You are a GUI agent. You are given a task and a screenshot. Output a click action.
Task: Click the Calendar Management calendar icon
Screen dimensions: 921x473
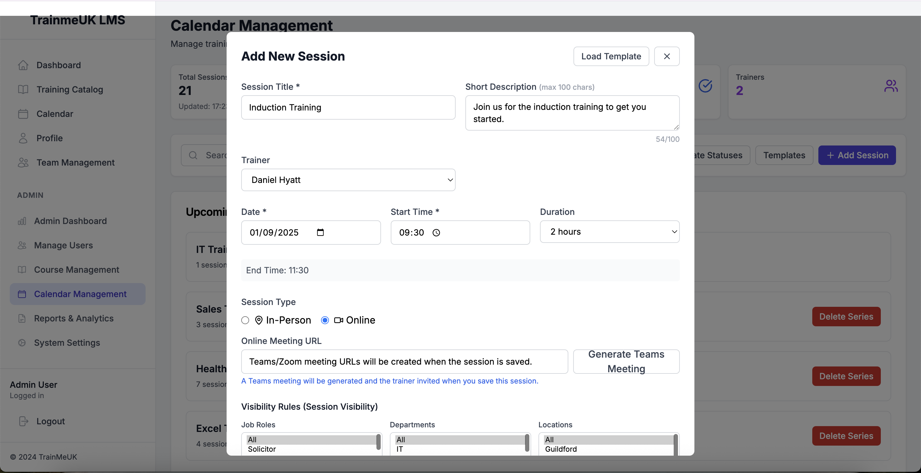point(22,294)
